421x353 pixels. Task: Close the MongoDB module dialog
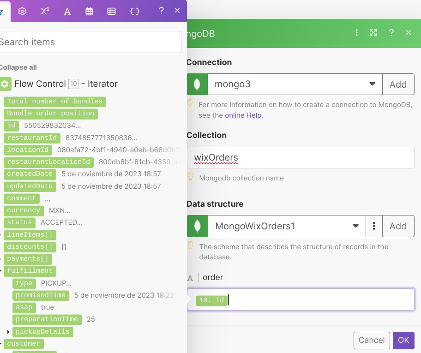(409, 33)
